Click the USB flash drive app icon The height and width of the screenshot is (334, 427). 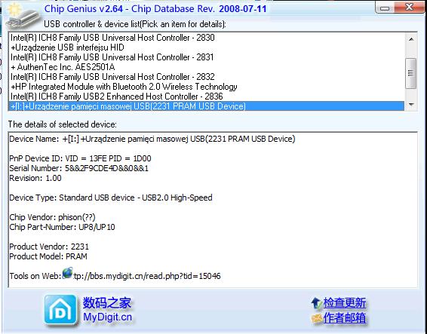coord(23,17)
